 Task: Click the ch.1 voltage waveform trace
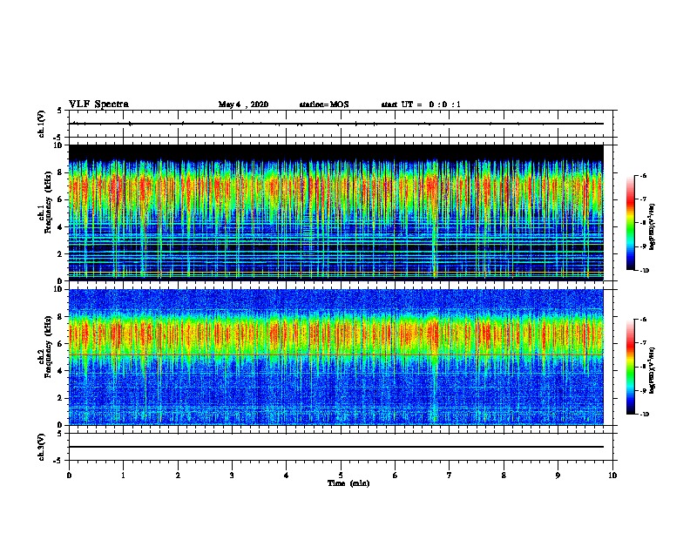click(336, 124)
